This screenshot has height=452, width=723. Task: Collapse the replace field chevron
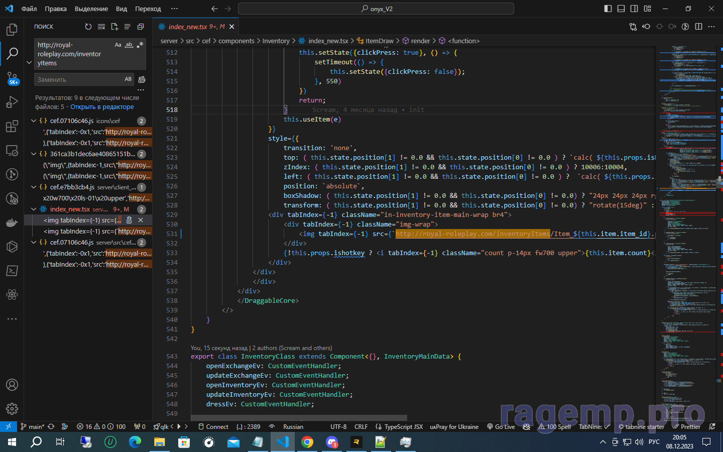(29, 63)
